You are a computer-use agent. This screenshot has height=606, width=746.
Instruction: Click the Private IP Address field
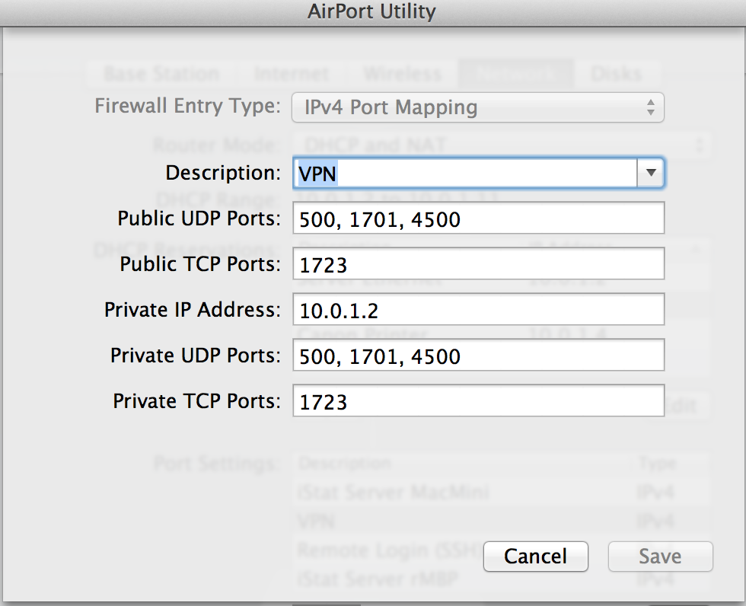(478, 310)
